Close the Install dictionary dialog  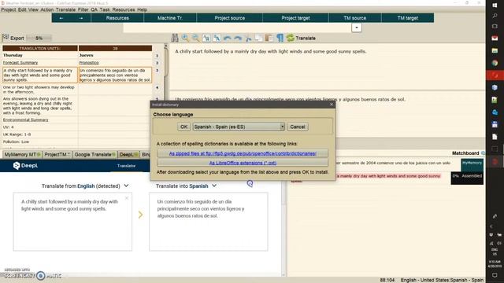pos(332,105)
